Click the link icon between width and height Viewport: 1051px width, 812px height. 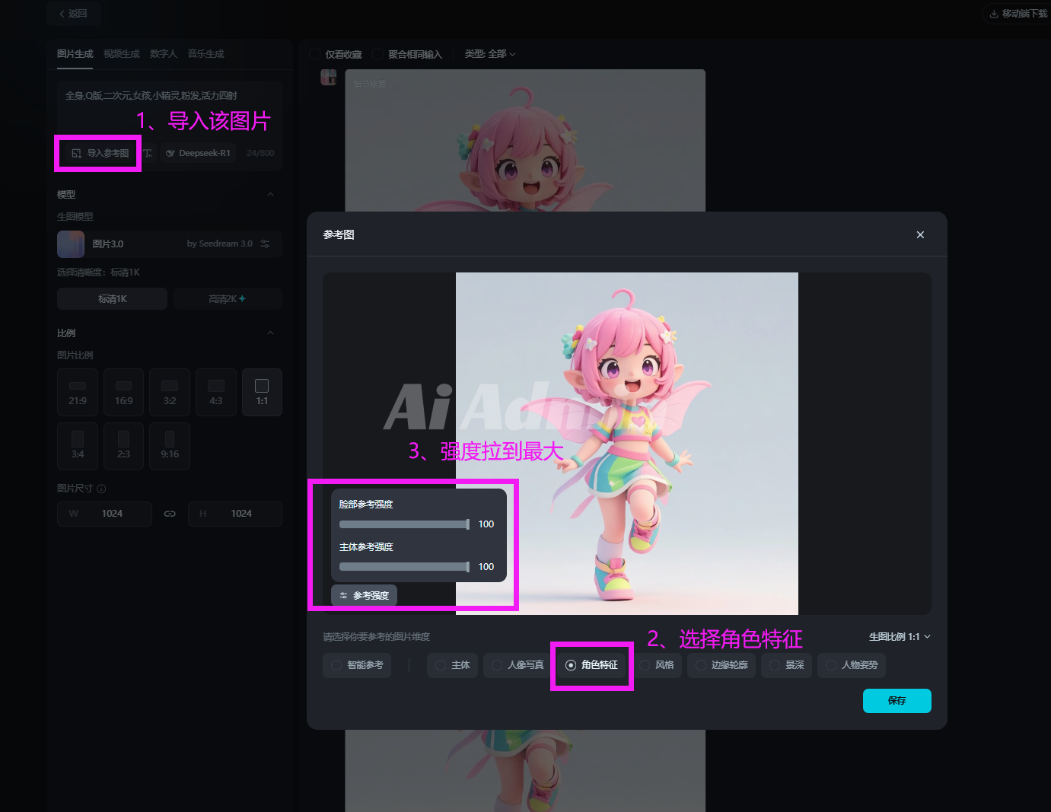pyautogui.click(x=170, y=514)
